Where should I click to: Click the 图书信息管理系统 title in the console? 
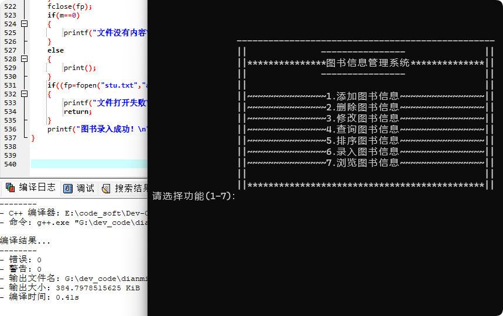(x=368, y=62)
